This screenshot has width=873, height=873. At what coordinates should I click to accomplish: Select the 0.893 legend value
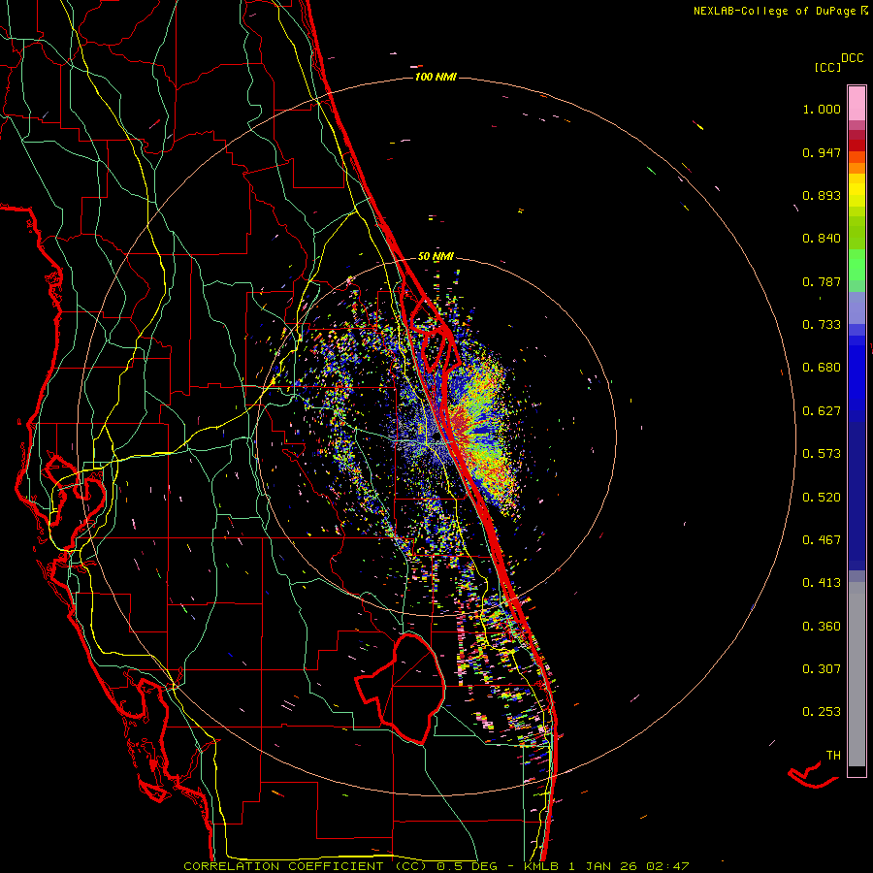point(822,195)
